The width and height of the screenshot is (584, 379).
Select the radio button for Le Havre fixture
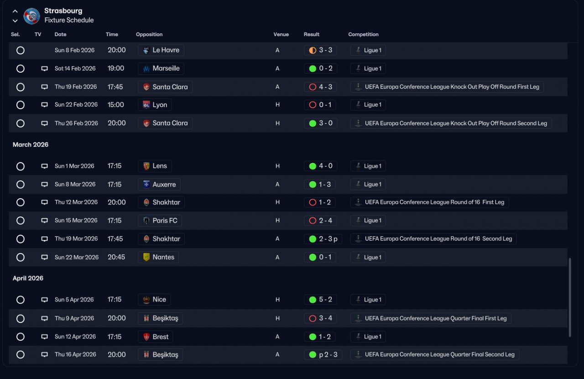click(20, 50)
